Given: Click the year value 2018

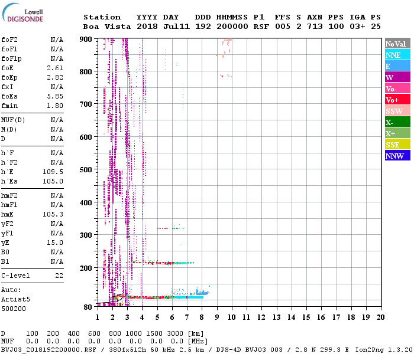Looking at the screenshot, I should point(147,27).
